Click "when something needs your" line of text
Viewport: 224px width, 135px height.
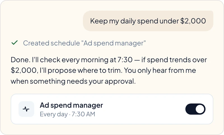57,81
